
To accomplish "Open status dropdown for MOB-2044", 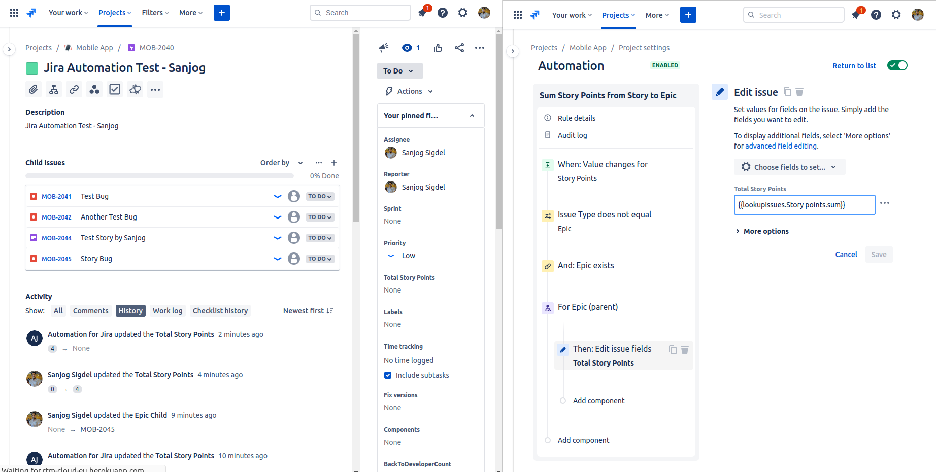I will (x=320, y=238).
